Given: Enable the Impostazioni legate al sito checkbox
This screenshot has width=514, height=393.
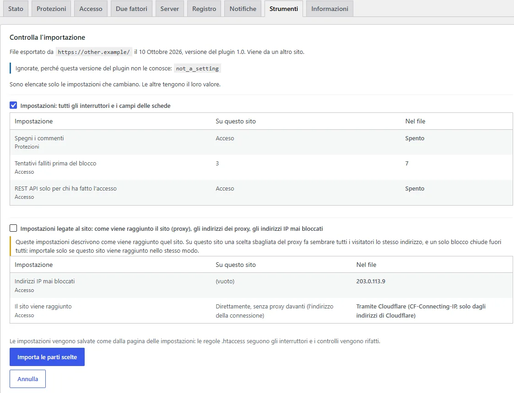Looking at the screenshot, I should [x=13, y=228].
